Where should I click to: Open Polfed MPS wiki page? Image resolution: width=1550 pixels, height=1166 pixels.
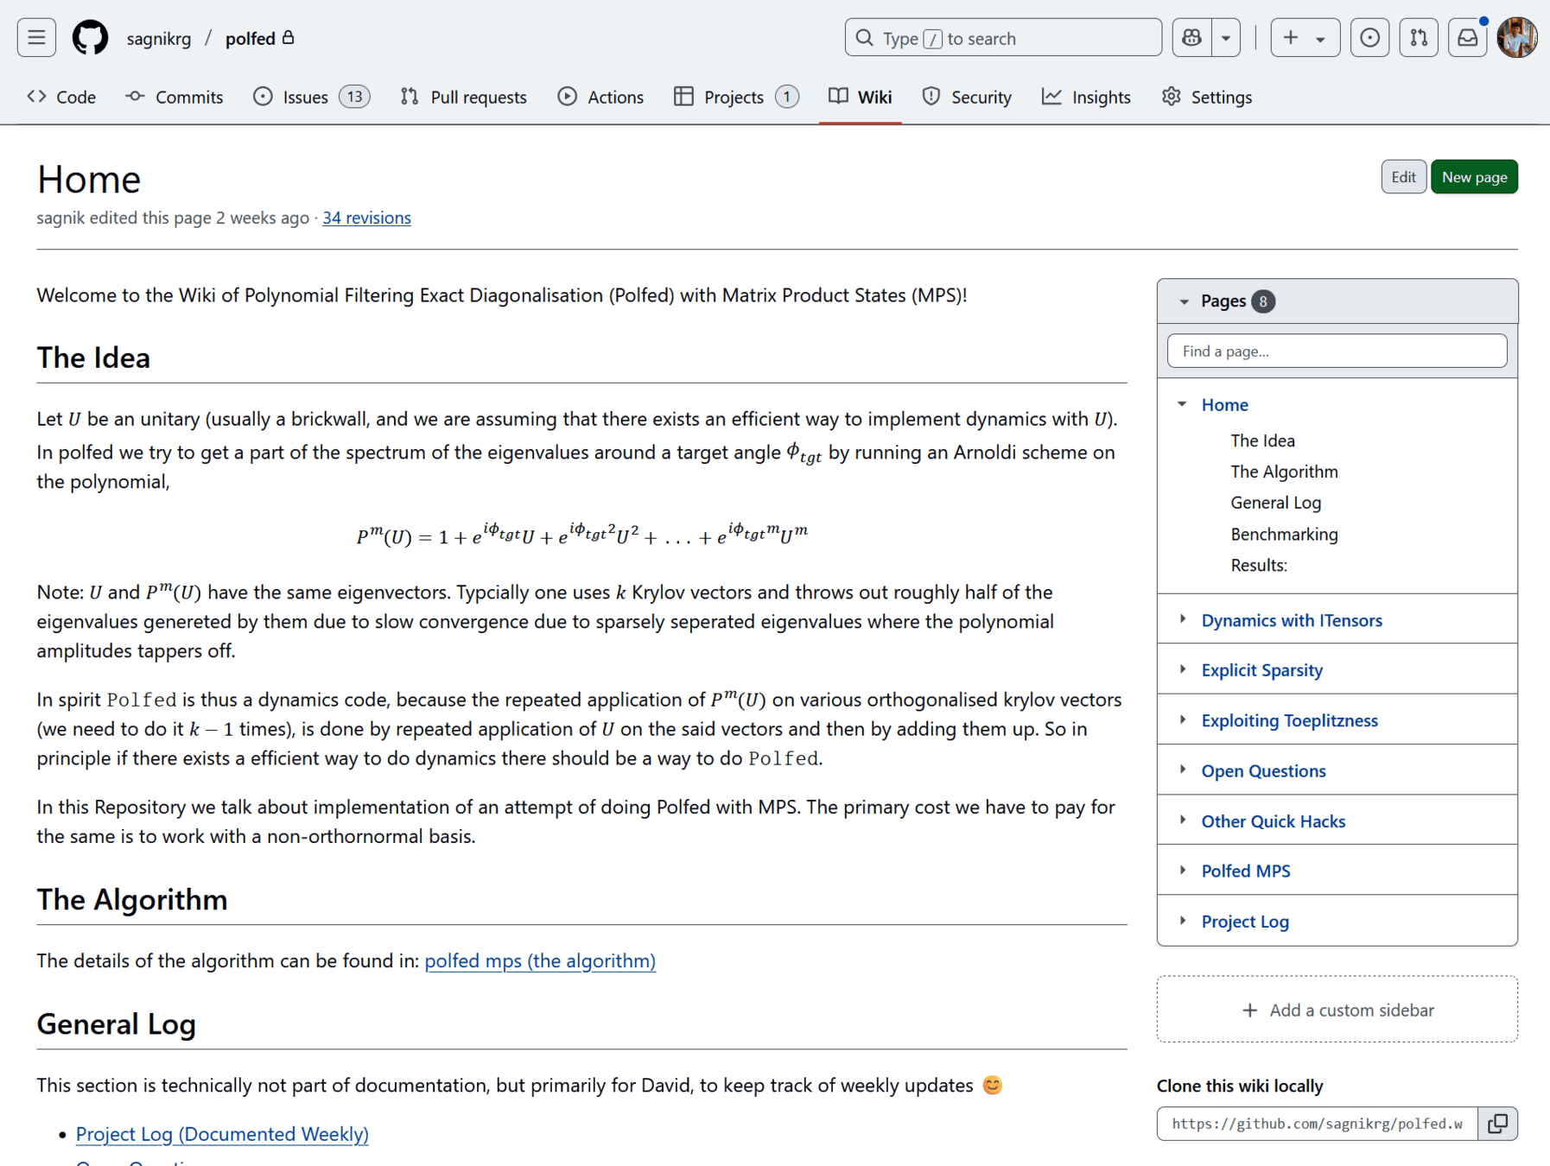tap(1245, 871)
